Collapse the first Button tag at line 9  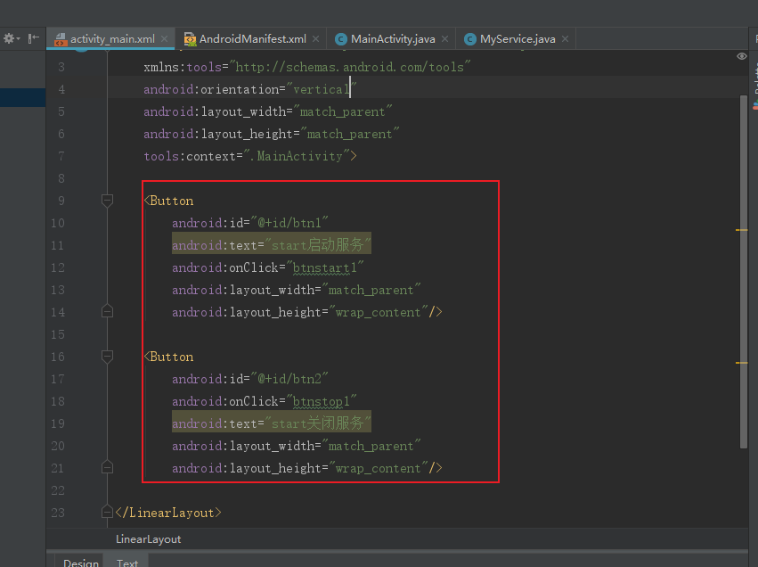[107, 201]
